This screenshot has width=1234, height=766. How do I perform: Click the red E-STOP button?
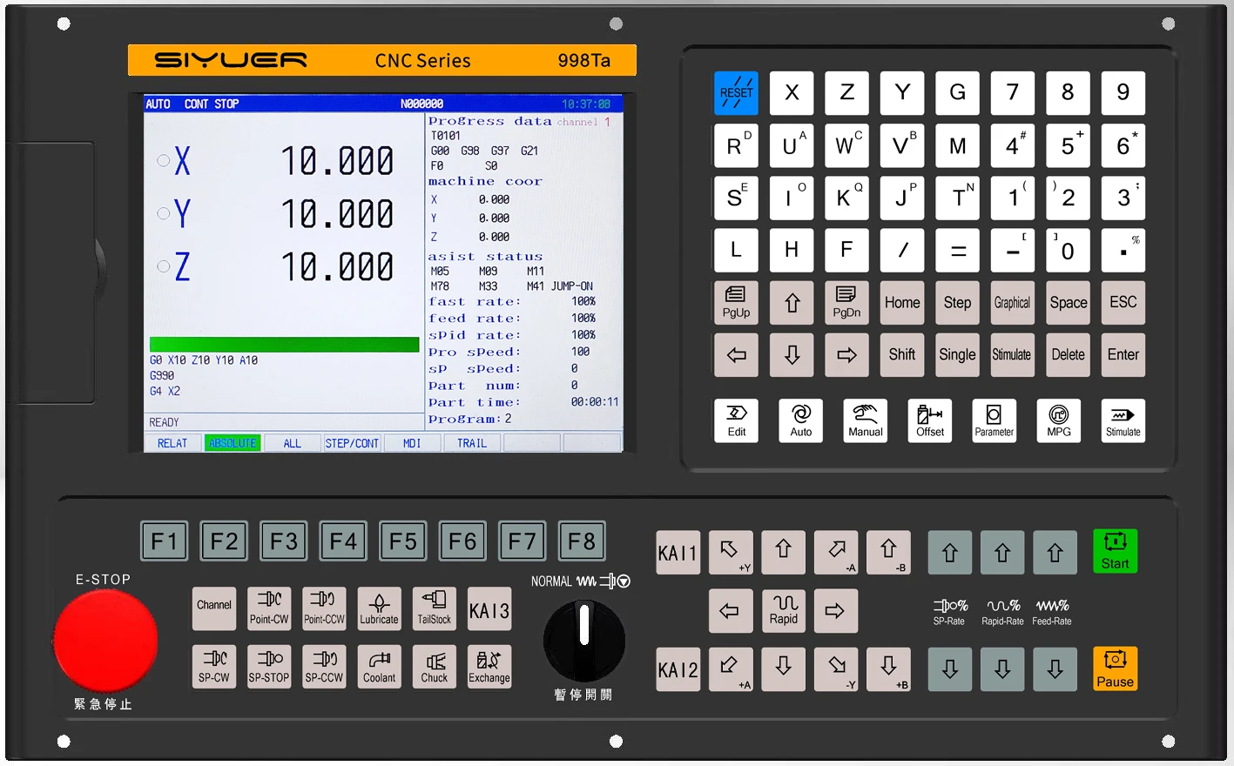[x=105, y=641]
